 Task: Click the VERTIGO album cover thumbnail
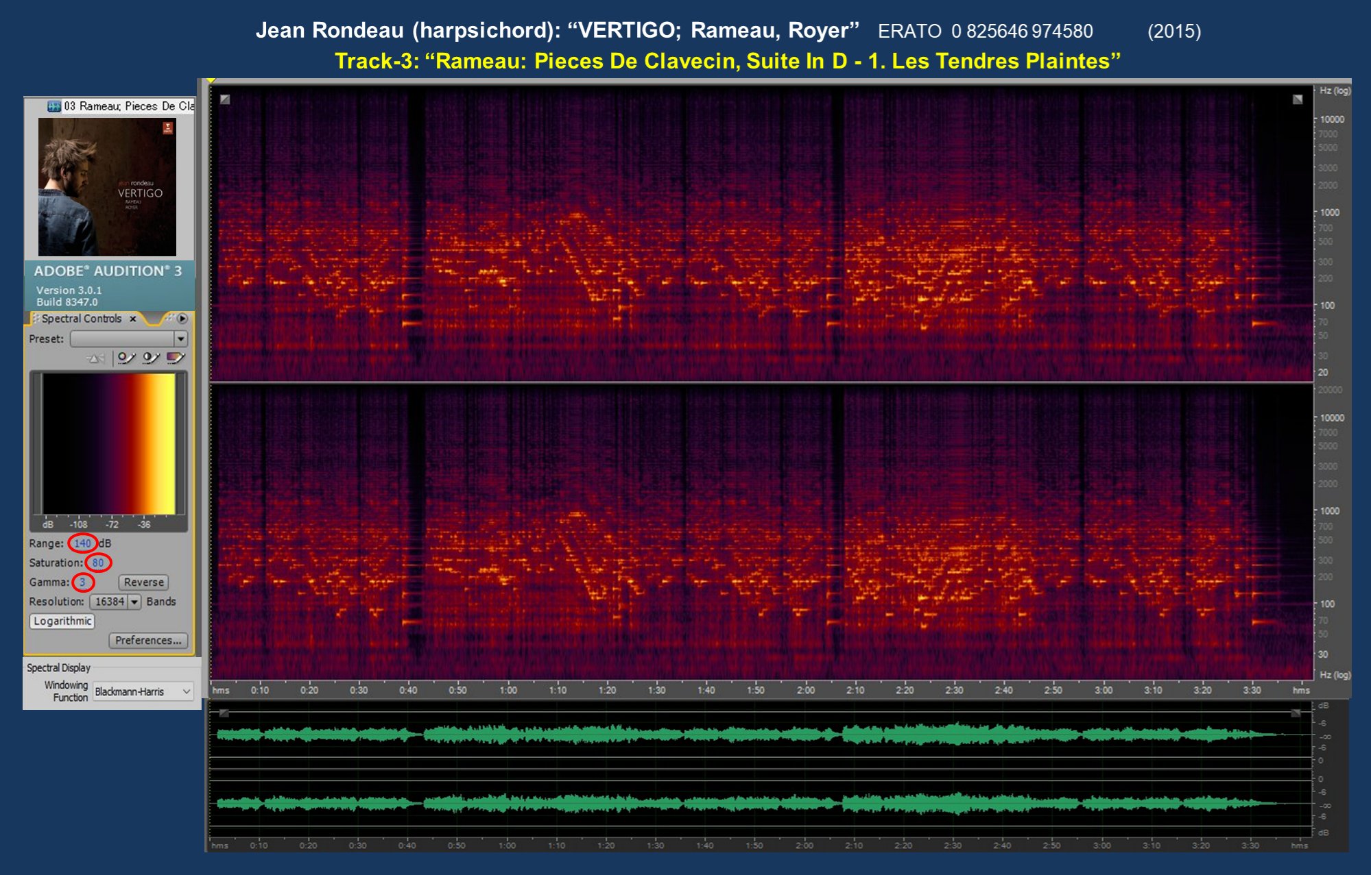point(107,187)
